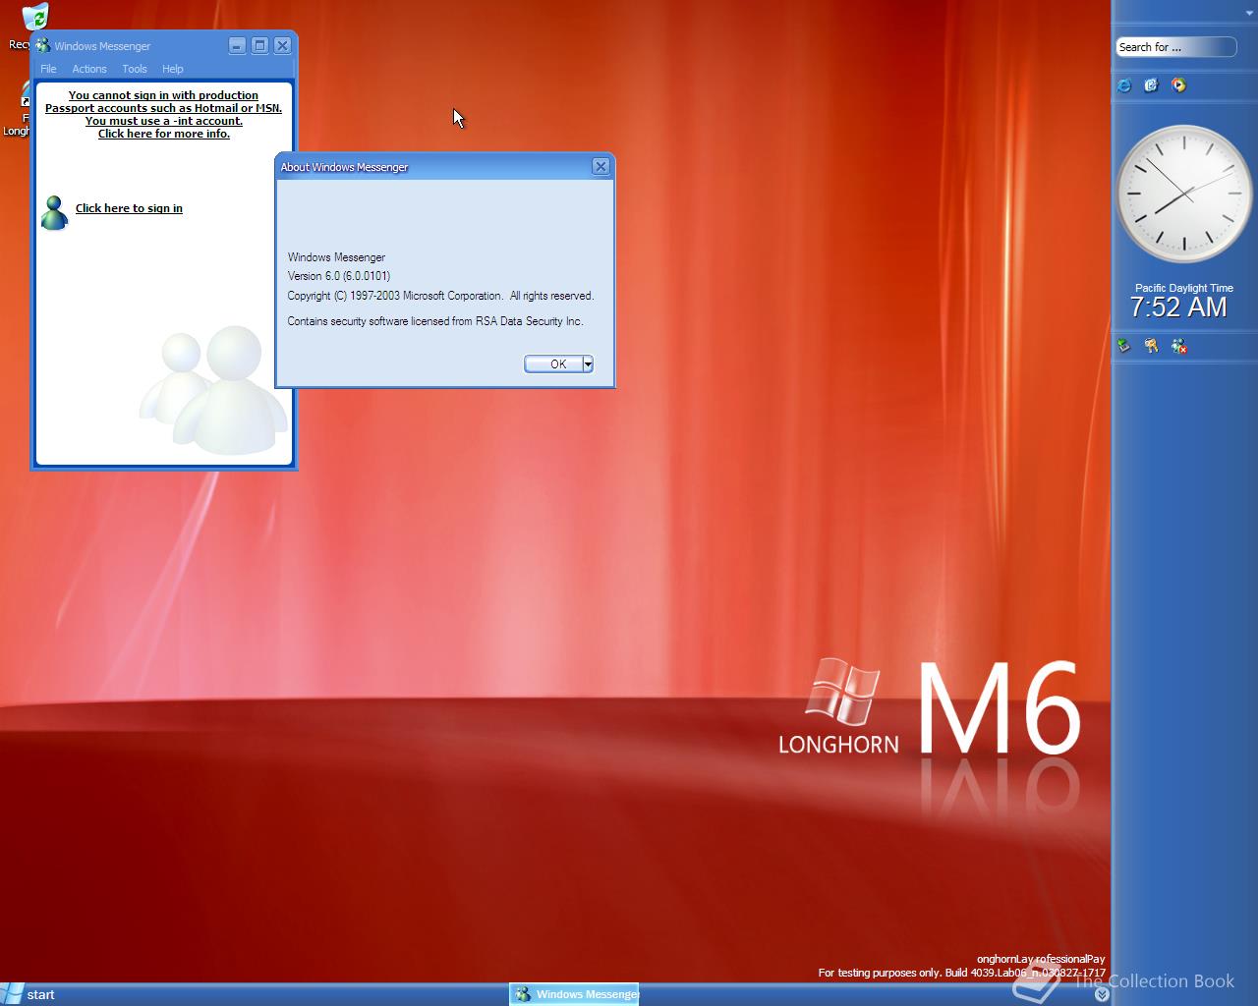Minimize the Windows Messenger window
Viewport: 1258px width, 1006px height.
(x=237, y=45)
